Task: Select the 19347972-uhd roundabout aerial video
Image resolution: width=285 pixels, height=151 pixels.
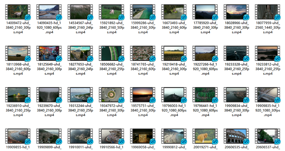Action: click(x=111, y=95)
